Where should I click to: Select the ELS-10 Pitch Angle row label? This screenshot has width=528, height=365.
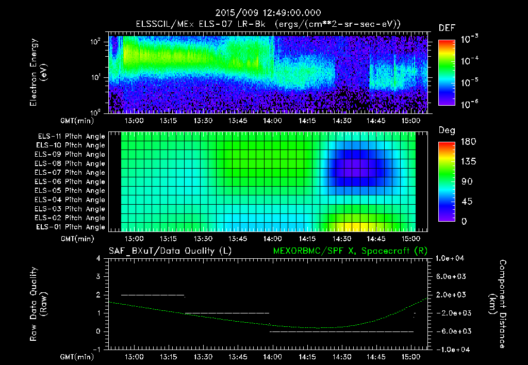(x=71, y=145)
